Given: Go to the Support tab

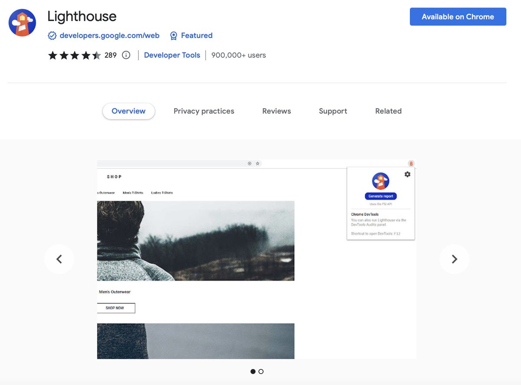Looking at the screenshot, I should pyautogui.click(x=333, y=111).
